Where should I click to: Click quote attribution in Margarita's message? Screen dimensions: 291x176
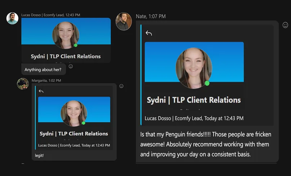74,145
